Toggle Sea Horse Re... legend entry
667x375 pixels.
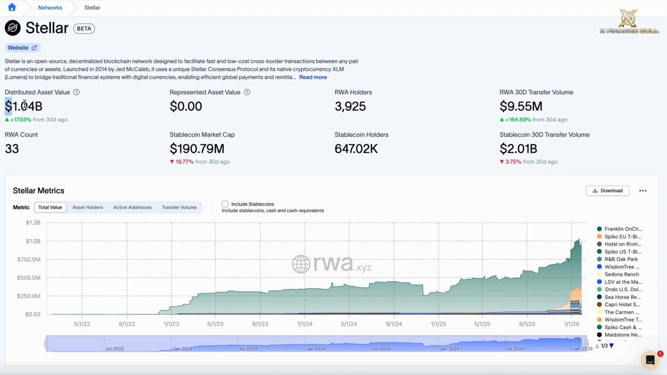(620, 297)
